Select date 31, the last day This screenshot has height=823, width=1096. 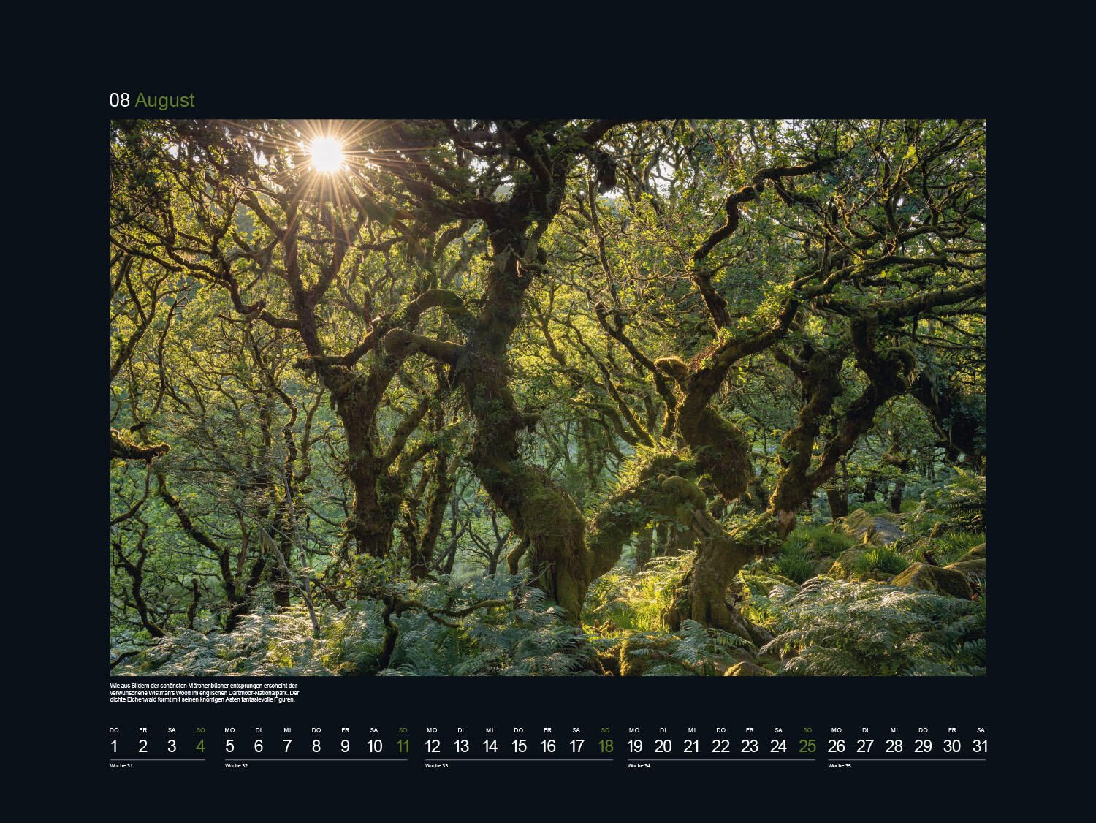click(x=981, y=746)
